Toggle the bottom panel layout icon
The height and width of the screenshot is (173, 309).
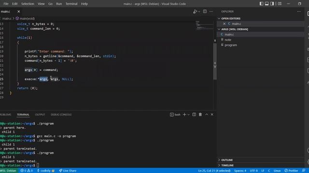coord(267,4)
